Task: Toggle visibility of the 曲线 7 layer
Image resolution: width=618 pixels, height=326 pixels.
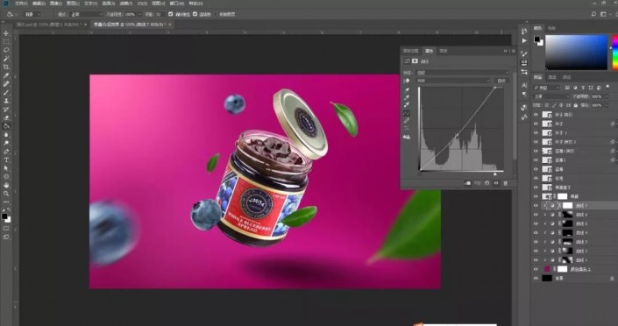Action: [x=536, y=205]
